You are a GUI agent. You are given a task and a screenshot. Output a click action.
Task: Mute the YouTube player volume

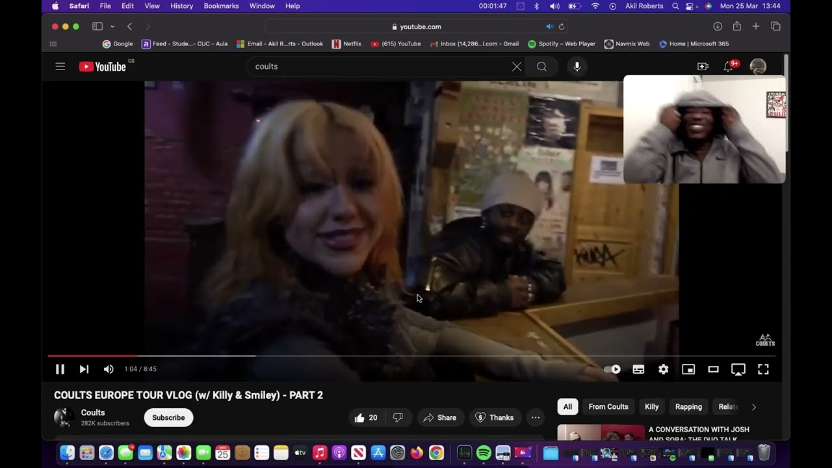tap(109, 369)
